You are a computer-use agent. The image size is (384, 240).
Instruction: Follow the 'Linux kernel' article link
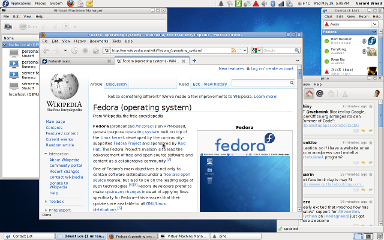[112, 137]
